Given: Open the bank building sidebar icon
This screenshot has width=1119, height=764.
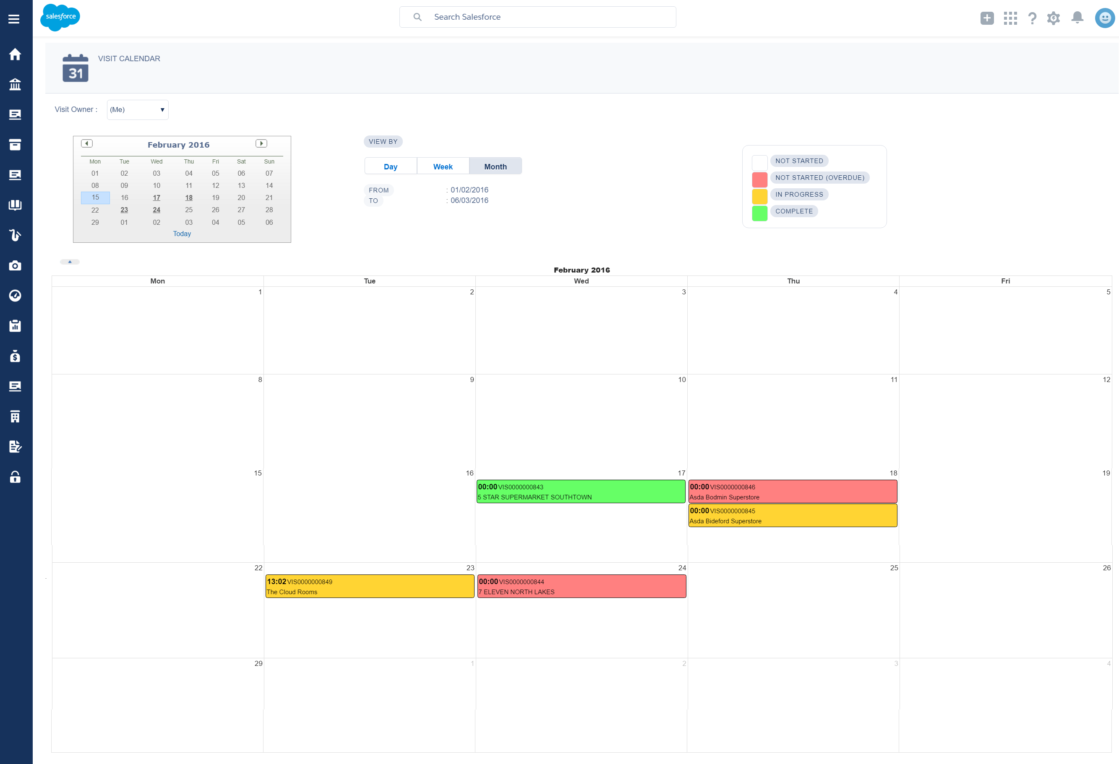Looking at the screenshot, I should pyautogui.click(x=15, y=85).
